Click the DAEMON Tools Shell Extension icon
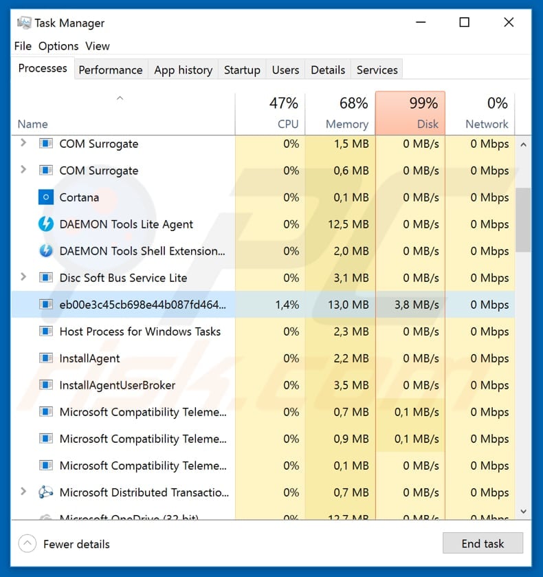 pos(46,251)
